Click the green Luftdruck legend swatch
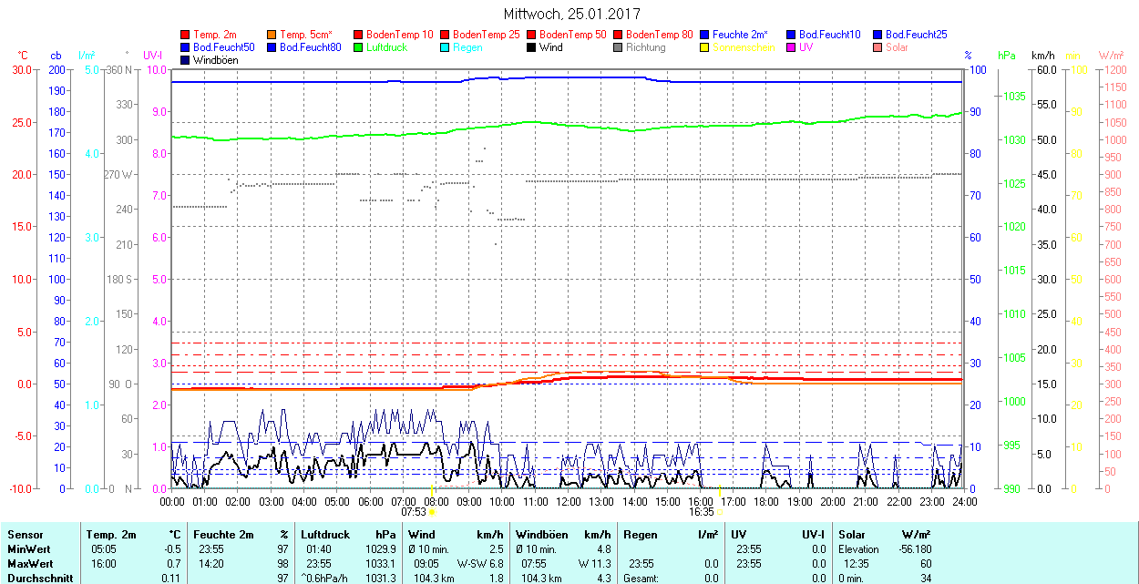The image size is (1139, 584). click(359, 47)
